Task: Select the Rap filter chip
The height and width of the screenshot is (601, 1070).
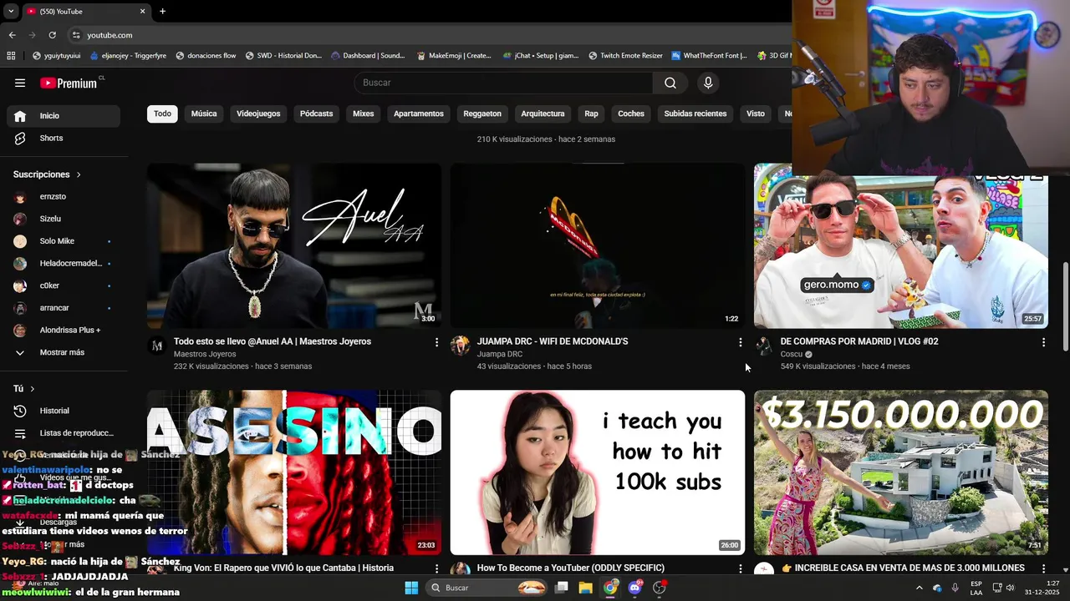Action: point(591,114)
